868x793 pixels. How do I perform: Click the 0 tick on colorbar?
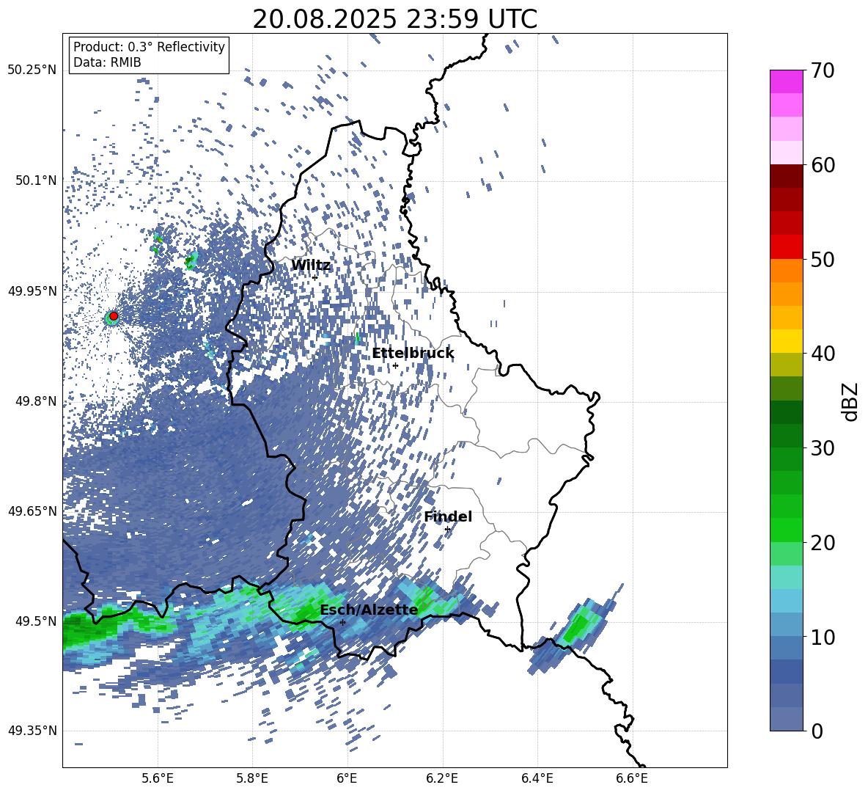(817, 731)
